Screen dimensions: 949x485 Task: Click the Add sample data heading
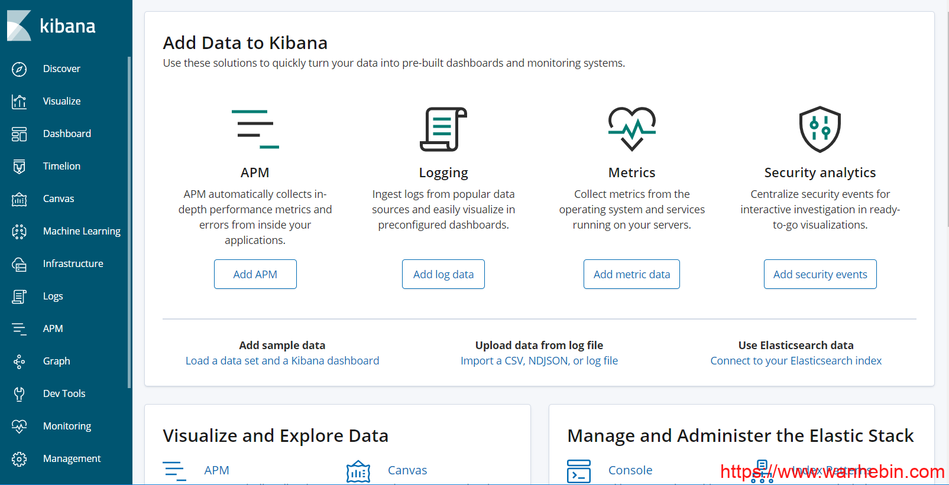(282, 345)
